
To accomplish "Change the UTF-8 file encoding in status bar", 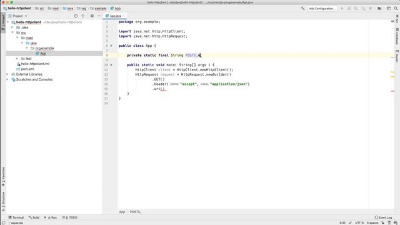I will tap(359, 223).
